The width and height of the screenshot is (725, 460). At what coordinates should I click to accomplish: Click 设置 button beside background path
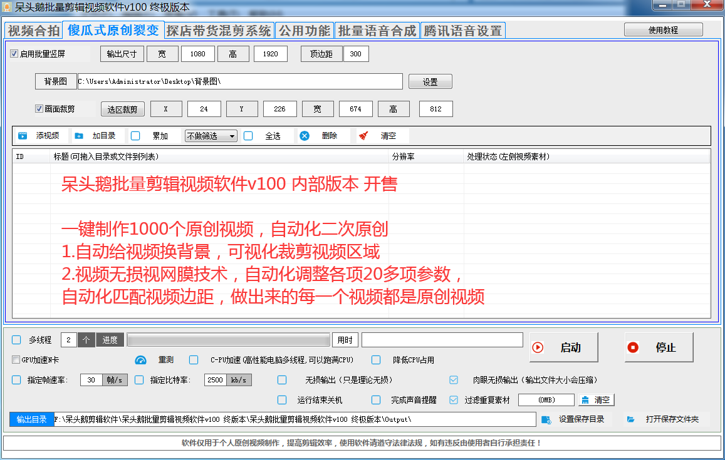click(430, 82)
